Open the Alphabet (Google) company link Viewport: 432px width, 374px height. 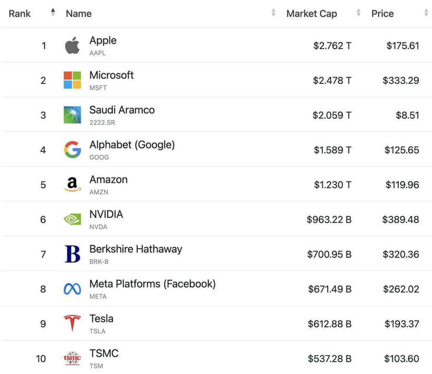[x=132, y=145]
